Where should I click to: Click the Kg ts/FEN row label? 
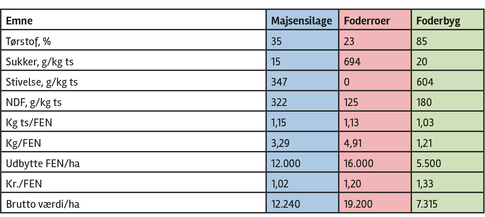pos(29,123)
